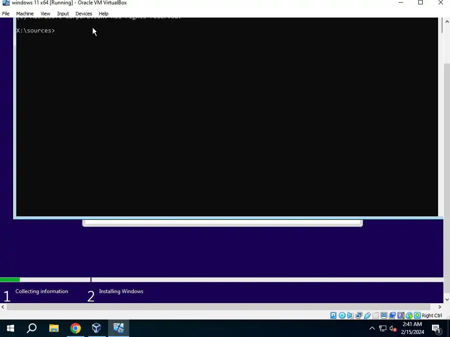The image size is (450, 337).
Task: Click the virtualization CPU status icon
Action: pyautogui.click(x=401, y=315)
